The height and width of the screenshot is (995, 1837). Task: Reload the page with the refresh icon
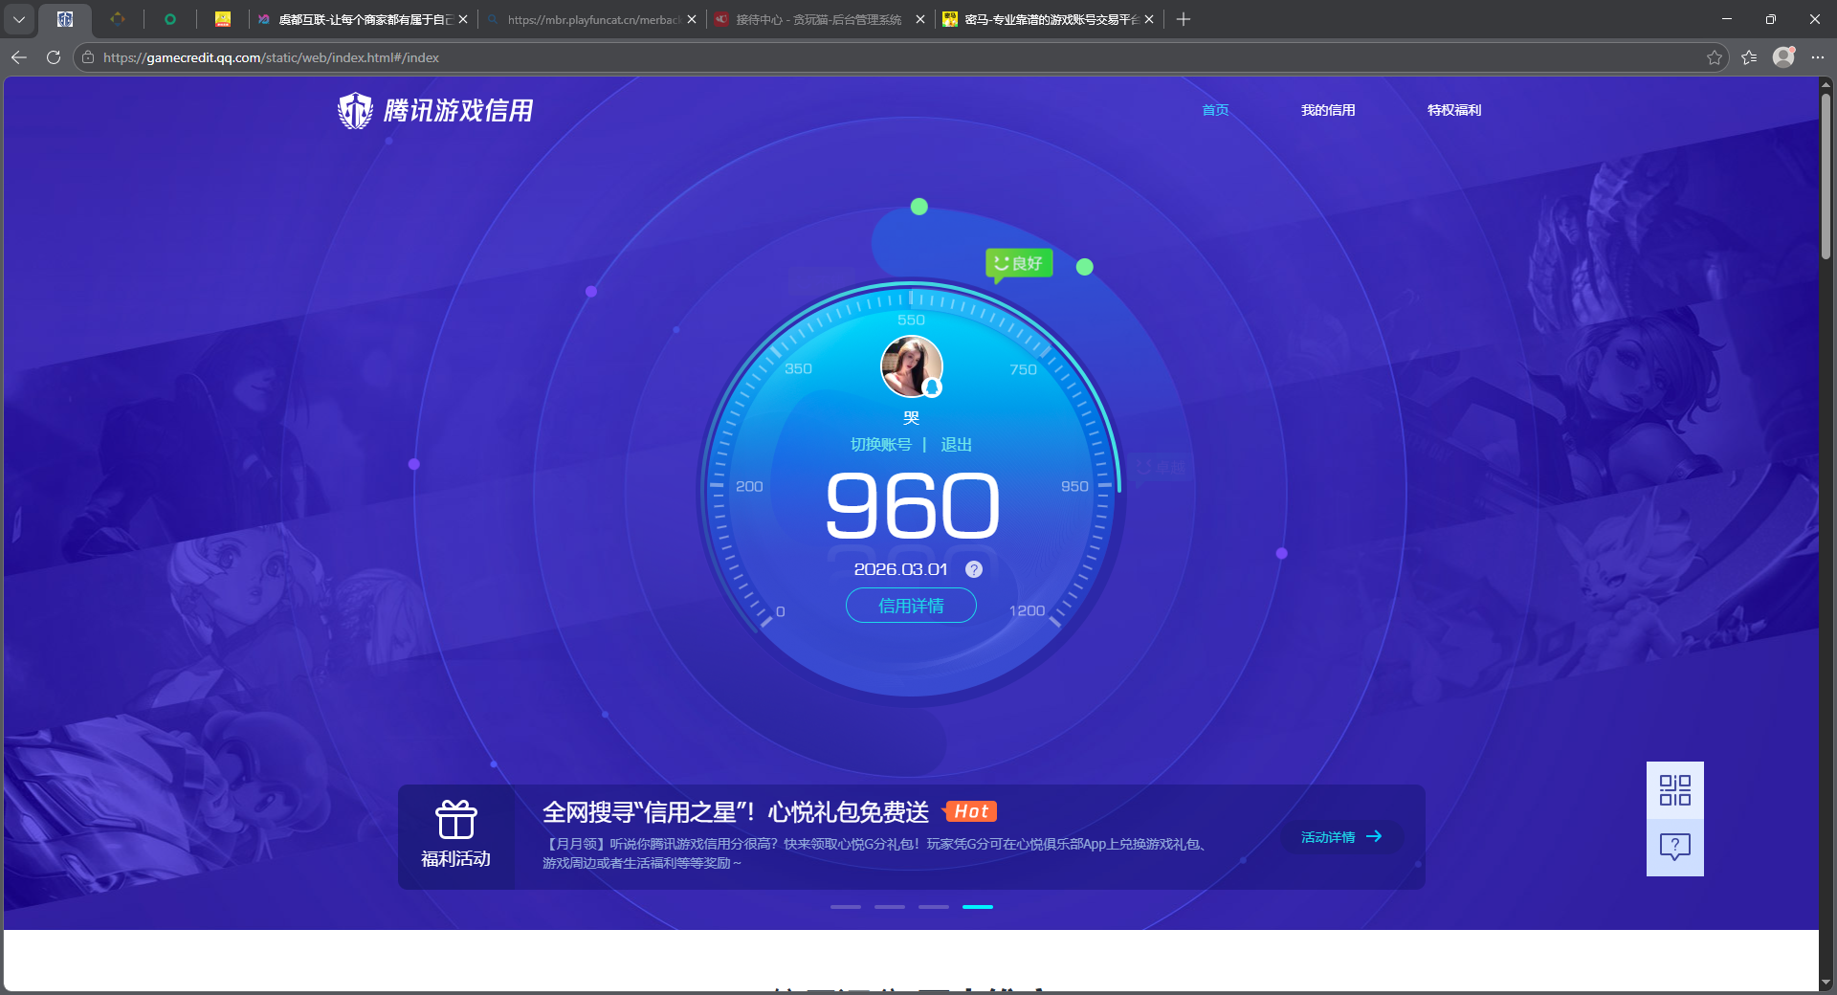[x=53, y=57]
